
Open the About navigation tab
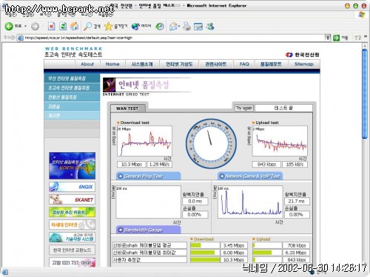point(87,64)
